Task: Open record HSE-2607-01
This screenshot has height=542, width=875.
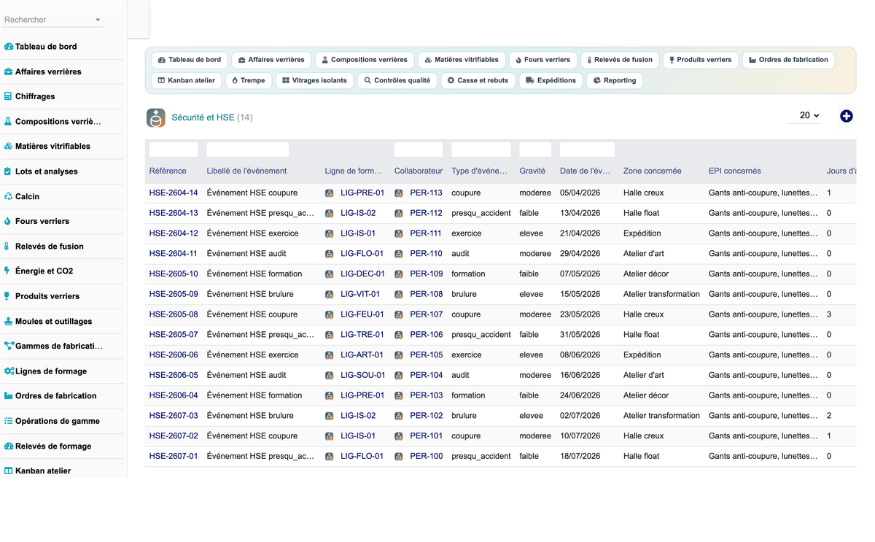Action: coord(174,457)
